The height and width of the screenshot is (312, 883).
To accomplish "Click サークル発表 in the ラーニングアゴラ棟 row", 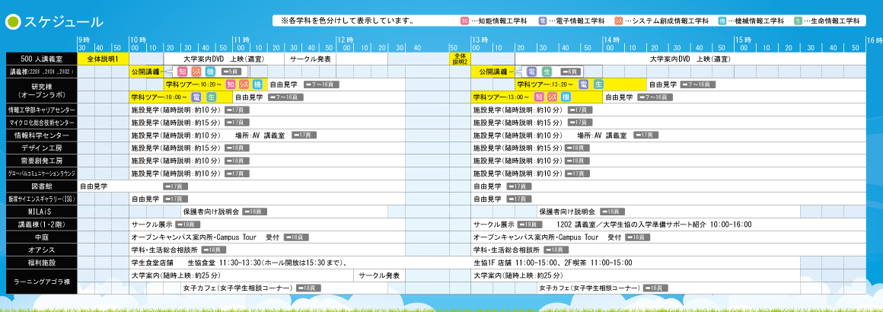I will pos(380,275).
